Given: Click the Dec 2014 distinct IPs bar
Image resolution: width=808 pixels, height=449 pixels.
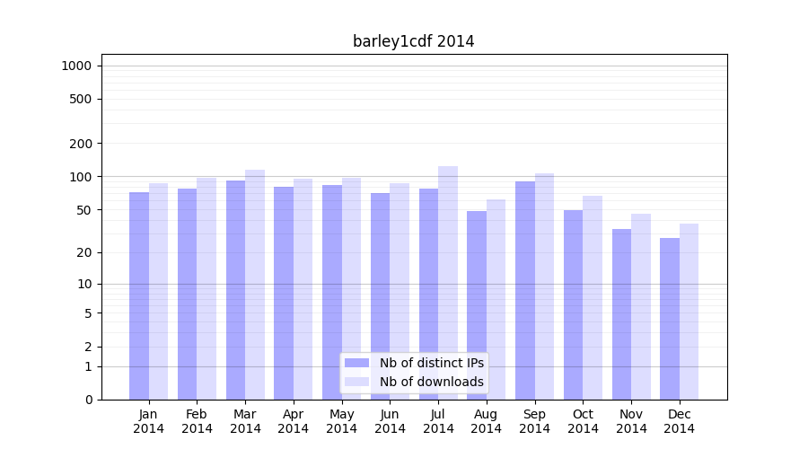Looking at the screenshot, I should point(670,319).
